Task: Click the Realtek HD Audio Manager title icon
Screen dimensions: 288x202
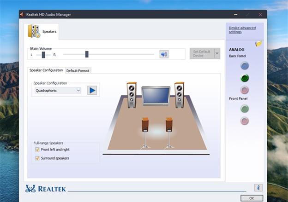Action: click(22, 14)
